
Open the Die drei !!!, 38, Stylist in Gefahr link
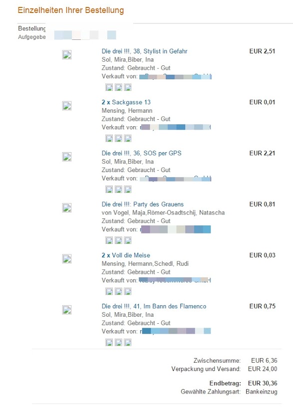(144, 51)
